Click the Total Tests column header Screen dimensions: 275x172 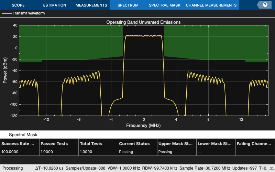click(98, 143)
